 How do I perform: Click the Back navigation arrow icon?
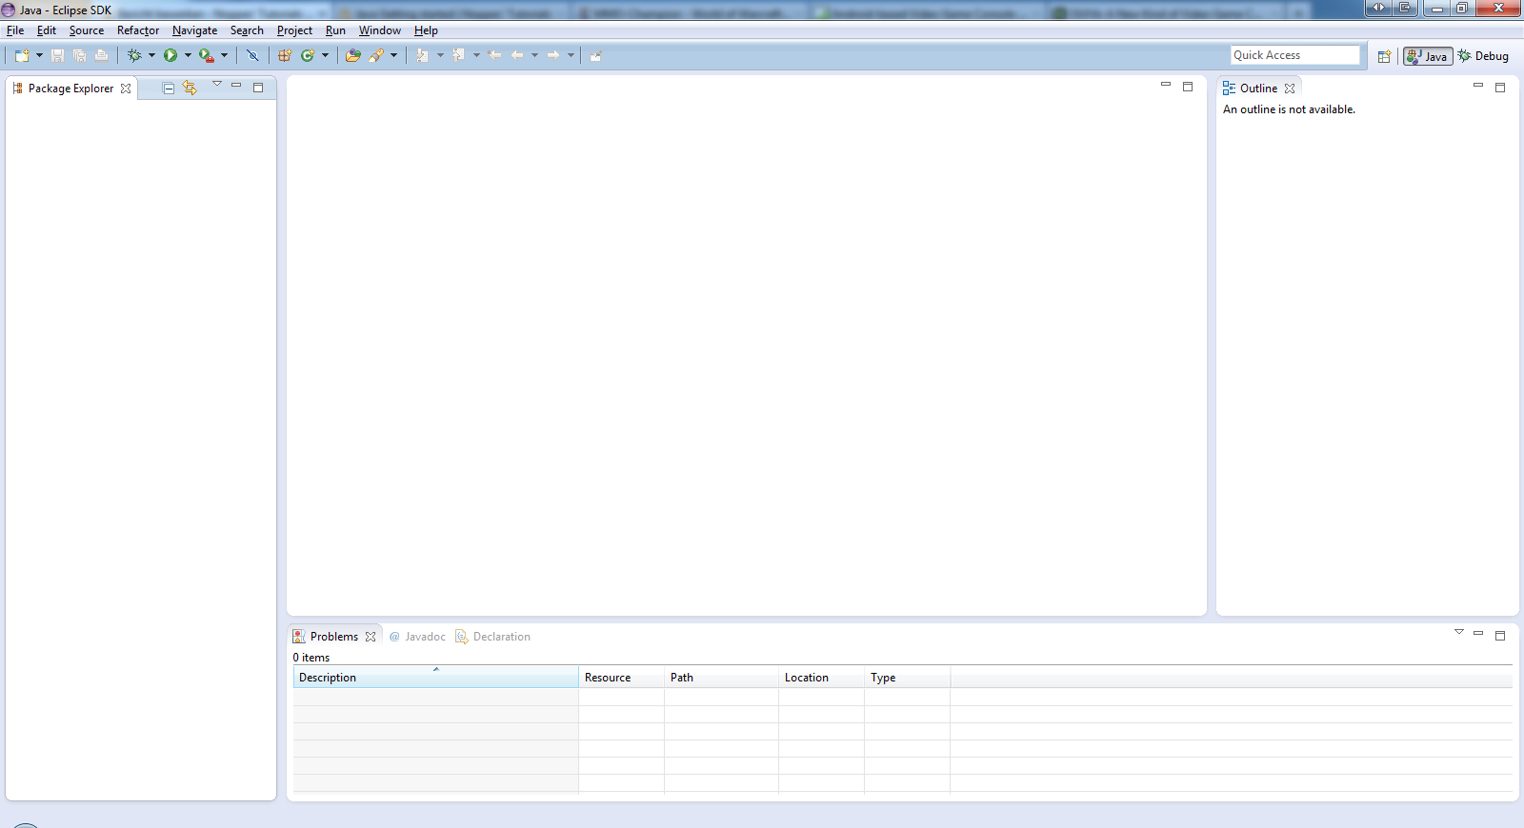517,55
